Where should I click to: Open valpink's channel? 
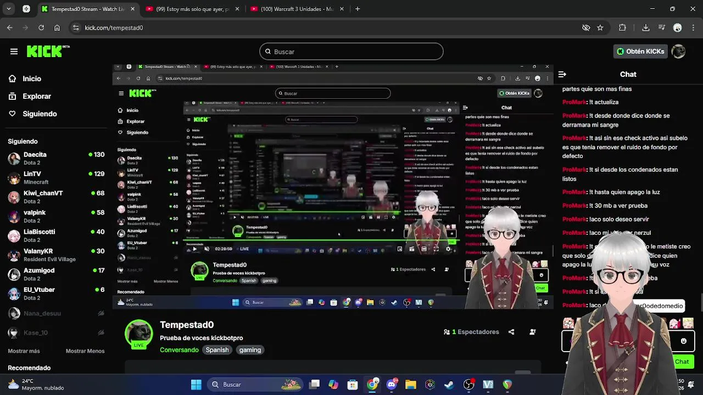(x=55, y=216)
